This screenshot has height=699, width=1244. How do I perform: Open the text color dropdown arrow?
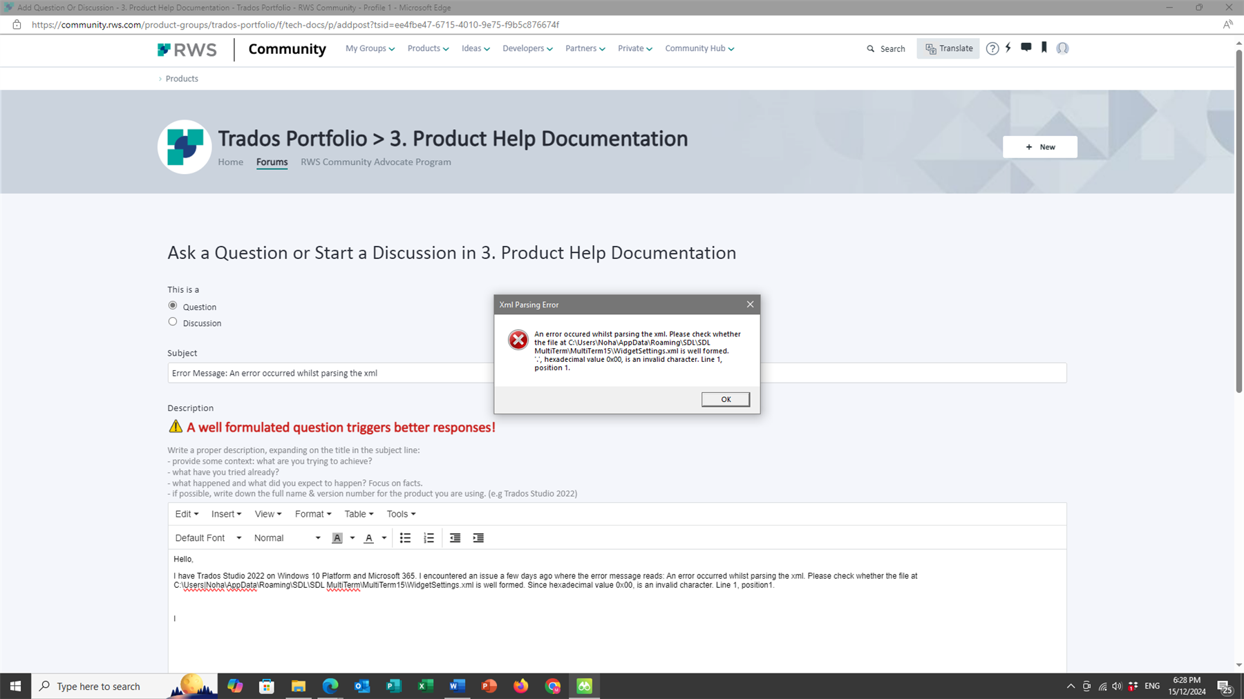coord(384,538)
